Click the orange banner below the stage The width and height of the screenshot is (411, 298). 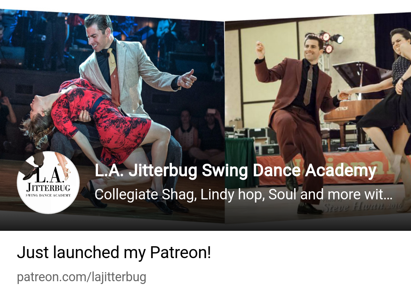(x=330, y=168)
